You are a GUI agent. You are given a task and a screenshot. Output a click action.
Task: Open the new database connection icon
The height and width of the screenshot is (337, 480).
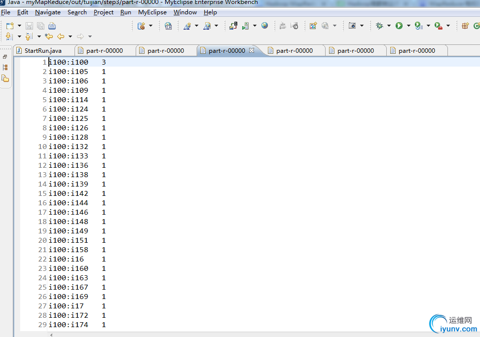click(141, 26)
